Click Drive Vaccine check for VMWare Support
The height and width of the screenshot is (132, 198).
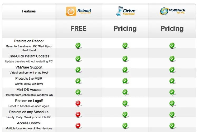click(x=125, y=70)
